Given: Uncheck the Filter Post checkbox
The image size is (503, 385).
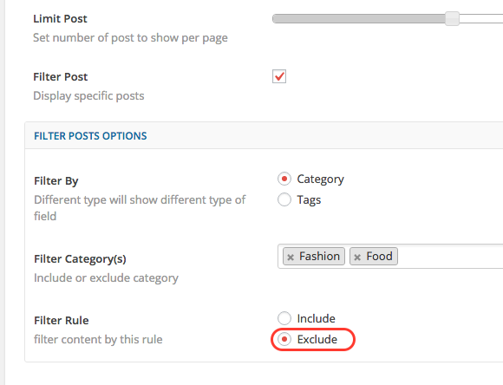Looking at the screenshot, I should pos(279,76).
